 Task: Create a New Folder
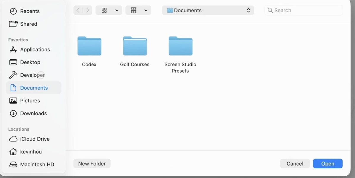pos(92,164)
